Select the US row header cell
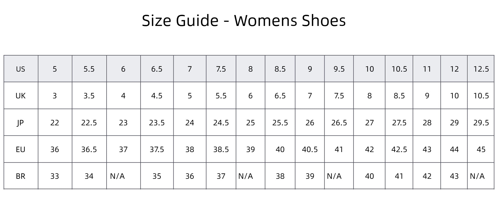The image size is (499, 219). (21, 69)
